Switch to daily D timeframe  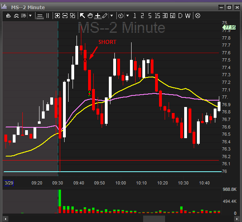click(180, 16)
